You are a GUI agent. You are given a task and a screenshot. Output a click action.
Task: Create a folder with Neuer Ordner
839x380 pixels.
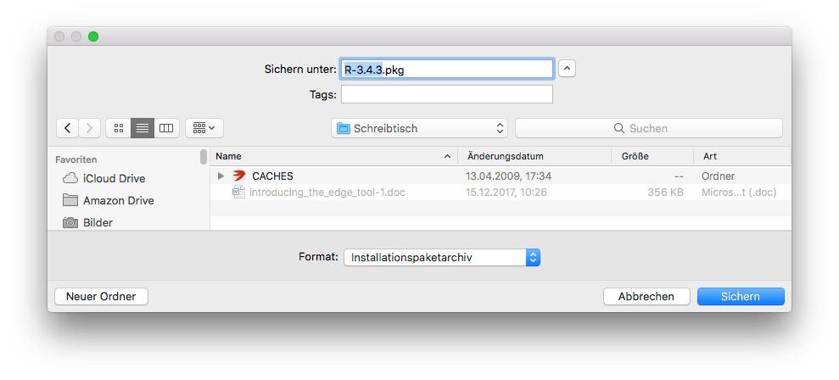click(x=101, y=296)
